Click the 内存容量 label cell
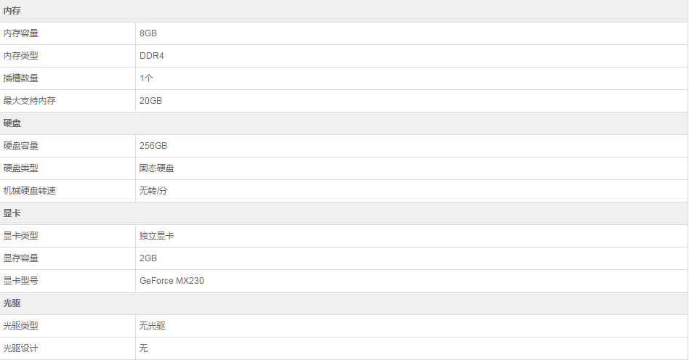Image resolution: width=689 pixels, height=360 pixels. [x=21, y=33]
